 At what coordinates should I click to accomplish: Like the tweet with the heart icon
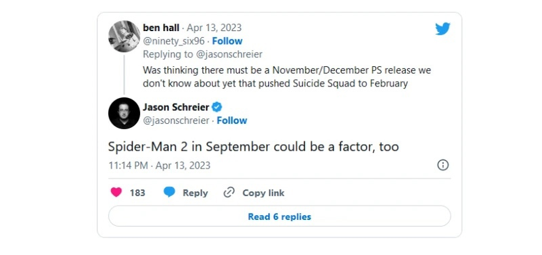[116, 192]
